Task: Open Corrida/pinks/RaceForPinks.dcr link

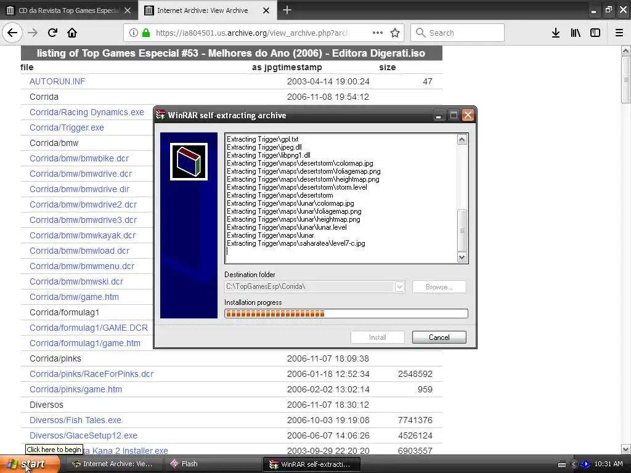Action: click(91, 374)
